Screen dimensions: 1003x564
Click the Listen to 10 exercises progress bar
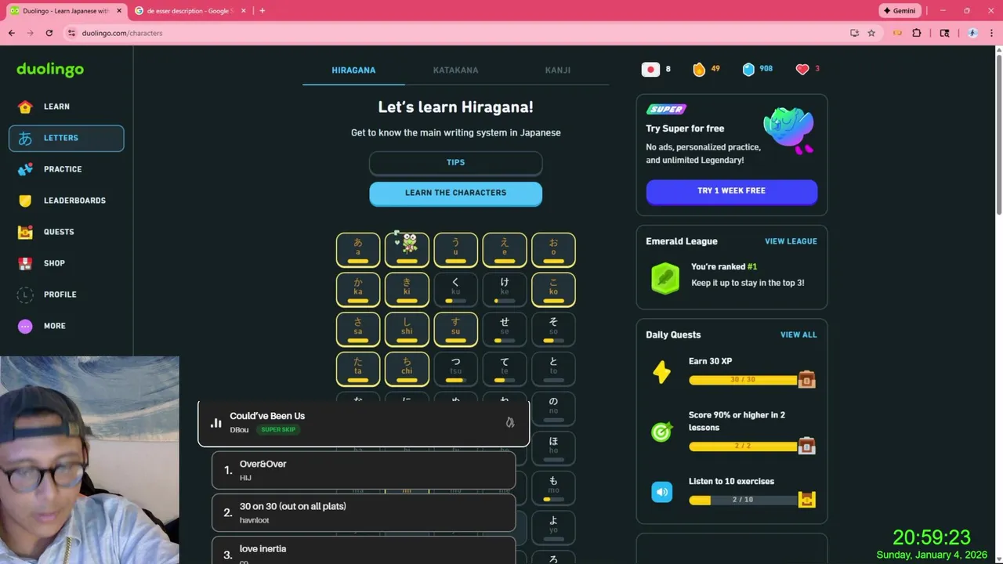click(743, 500)
